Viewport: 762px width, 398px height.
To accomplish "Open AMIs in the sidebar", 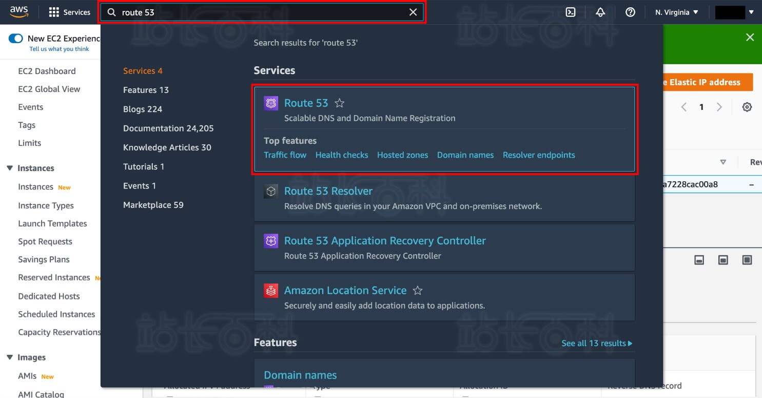I will tap(27, 376).
